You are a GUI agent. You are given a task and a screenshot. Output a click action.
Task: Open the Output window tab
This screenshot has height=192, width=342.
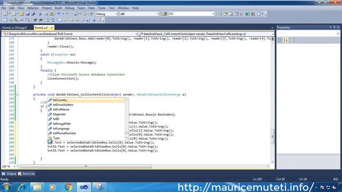click(x=9, y=174)
